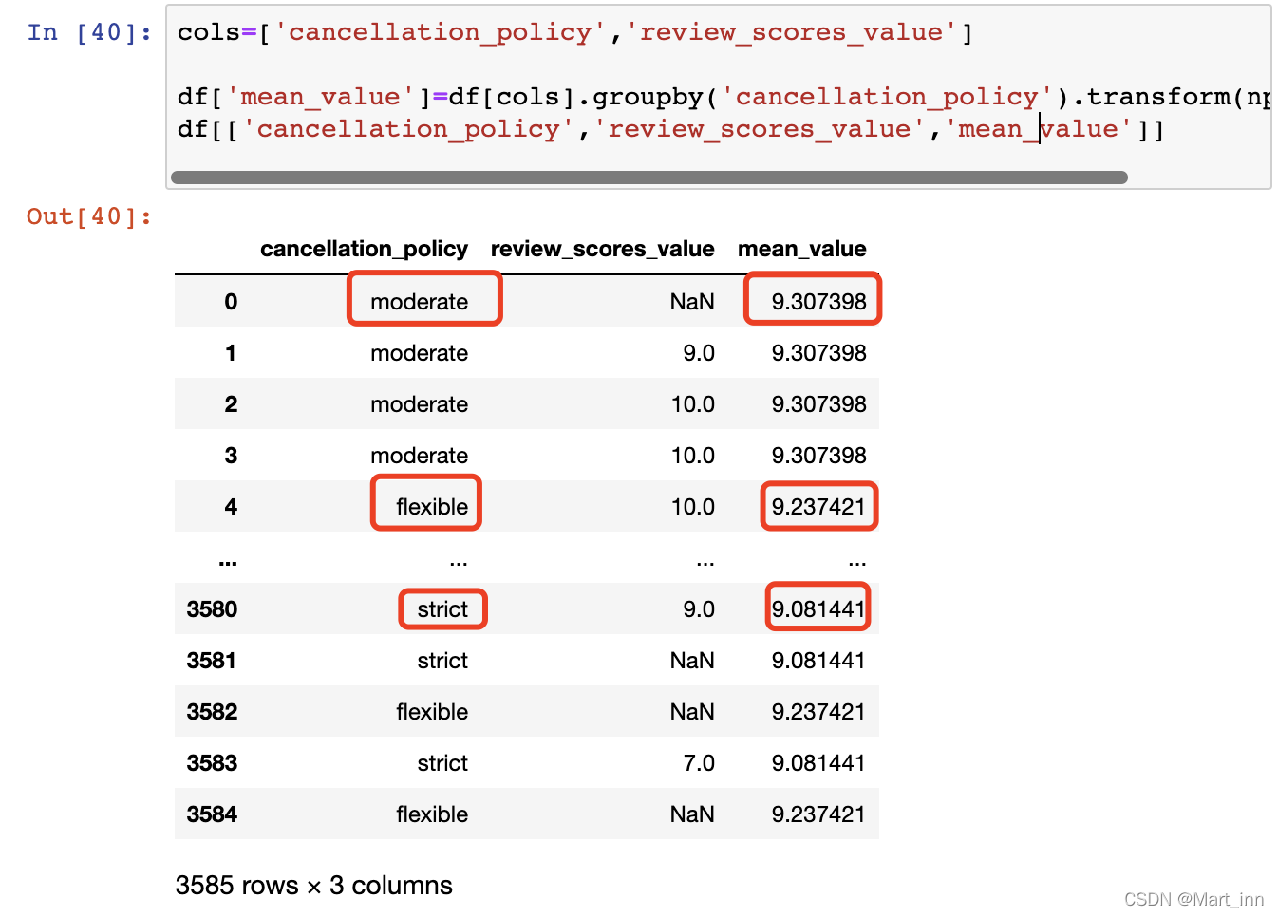The width and height of the screenshot is (1278, 917).
Task: Click the cancellation_policy column header
Action: [364, 249]
